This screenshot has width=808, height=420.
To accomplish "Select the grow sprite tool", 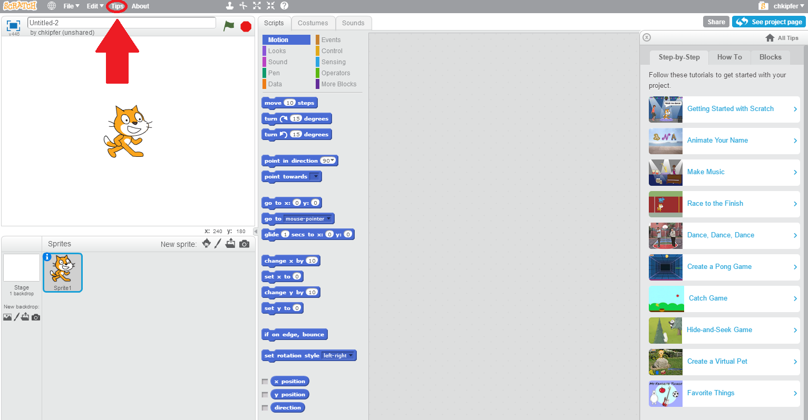I will pyautogui.click(x=257, y=6).
